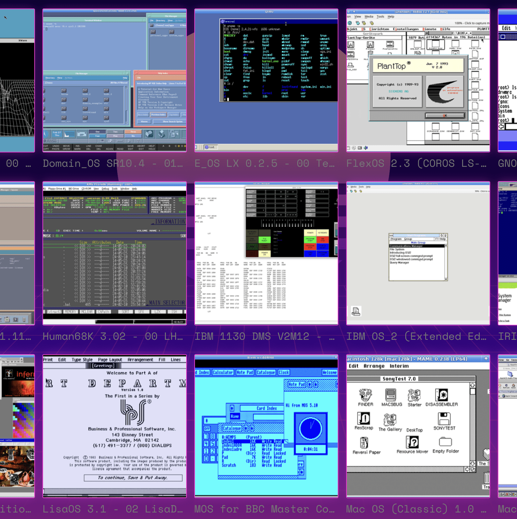Click the IndexLadre row in MOS Catalogue
Viewport: 517px width, 519px height.
click(x=251, y=449)
